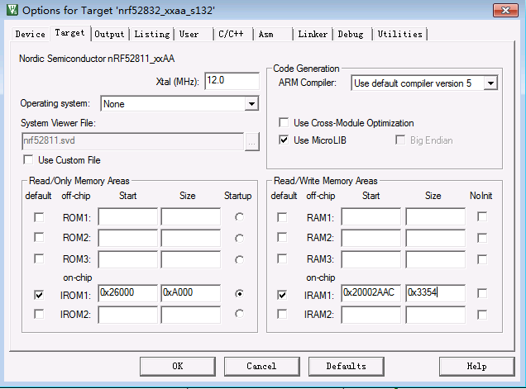Go to the Listing tab
This screenshot has width=526, height=389.
152,34
